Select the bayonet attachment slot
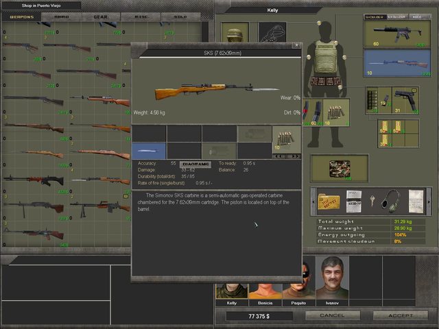This screenshot has height=329, width=439. 149,151
